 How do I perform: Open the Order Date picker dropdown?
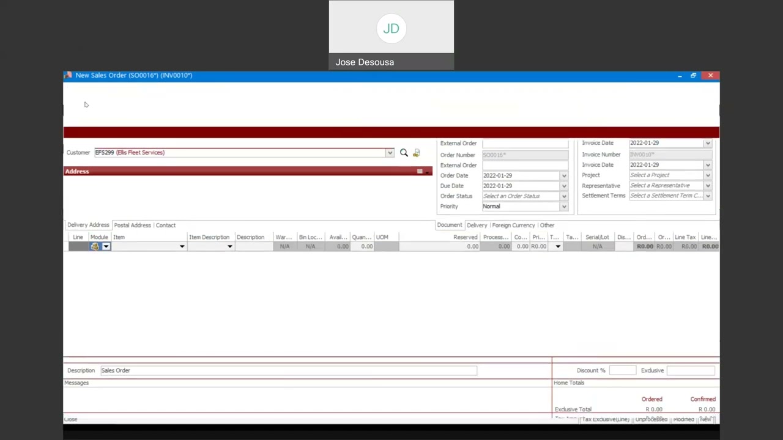coord(564,176)
